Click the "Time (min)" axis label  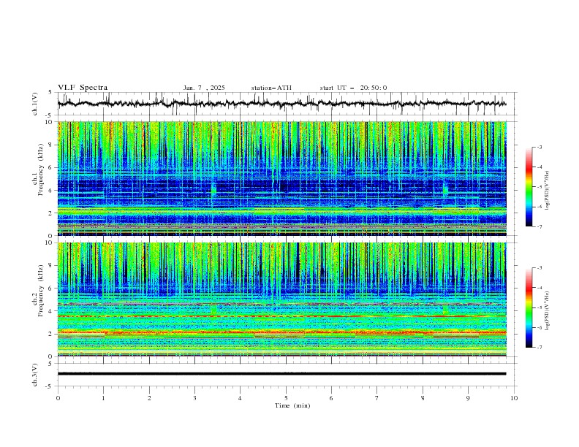coord(292,405)
